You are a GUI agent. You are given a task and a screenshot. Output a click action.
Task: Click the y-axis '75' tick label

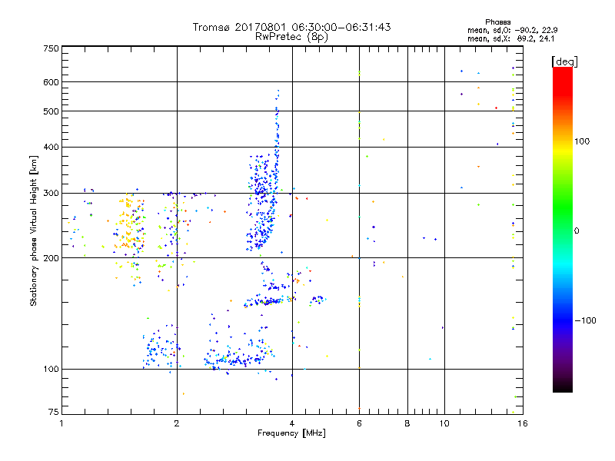click(54, 412)
